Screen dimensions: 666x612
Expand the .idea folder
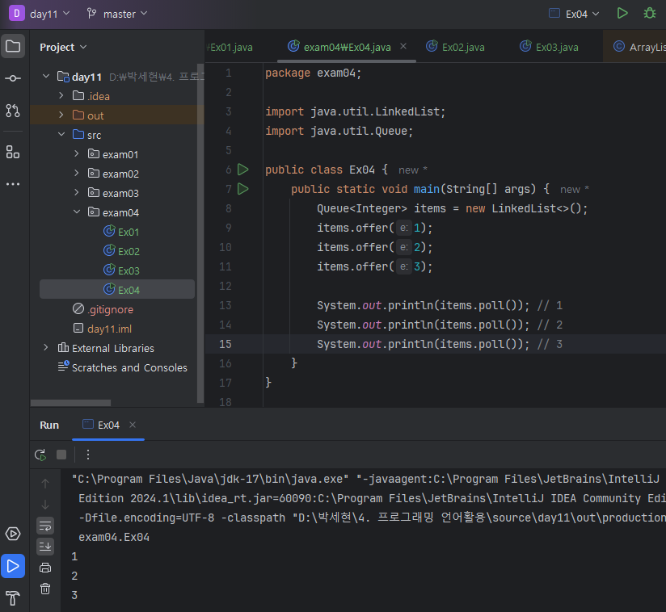click(61, 95)
